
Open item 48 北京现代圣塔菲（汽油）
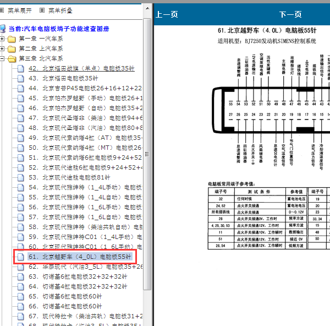[x=85, y=128]
